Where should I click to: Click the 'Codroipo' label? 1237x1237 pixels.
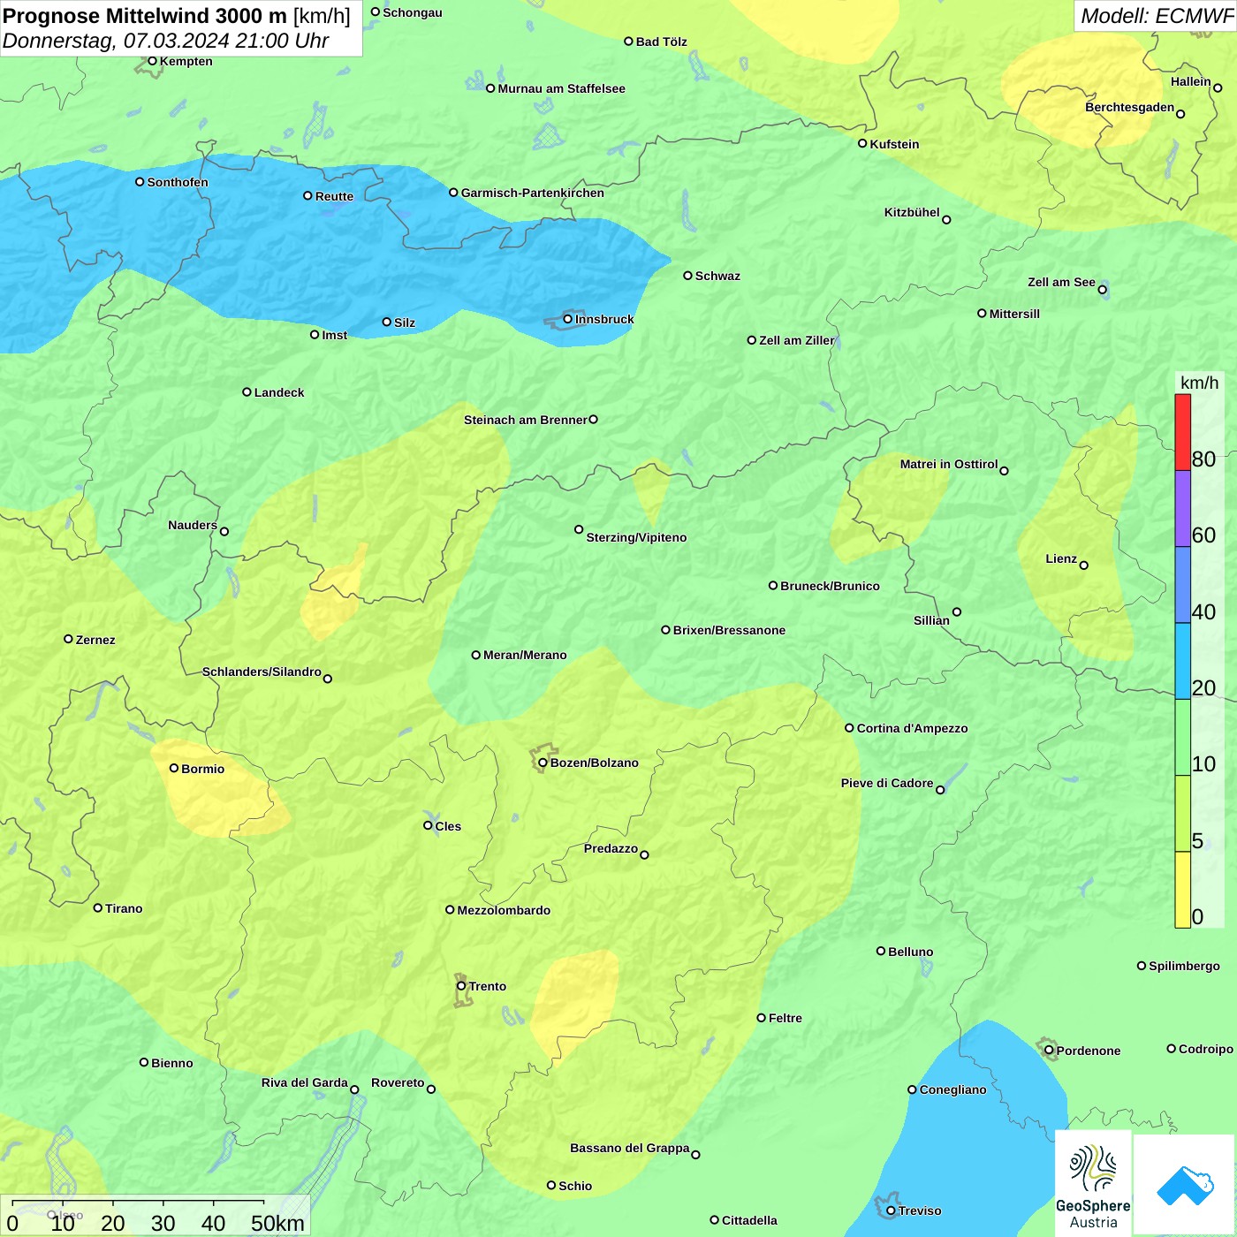pyautogui.click(x=1206, y=1049)
